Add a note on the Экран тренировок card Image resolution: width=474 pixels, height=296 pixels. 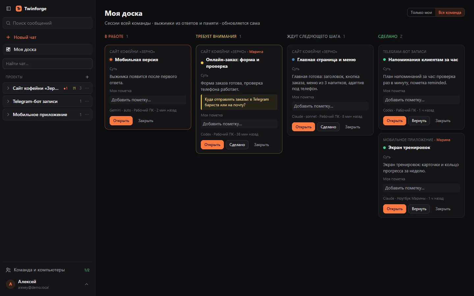[x=421, y=188]
